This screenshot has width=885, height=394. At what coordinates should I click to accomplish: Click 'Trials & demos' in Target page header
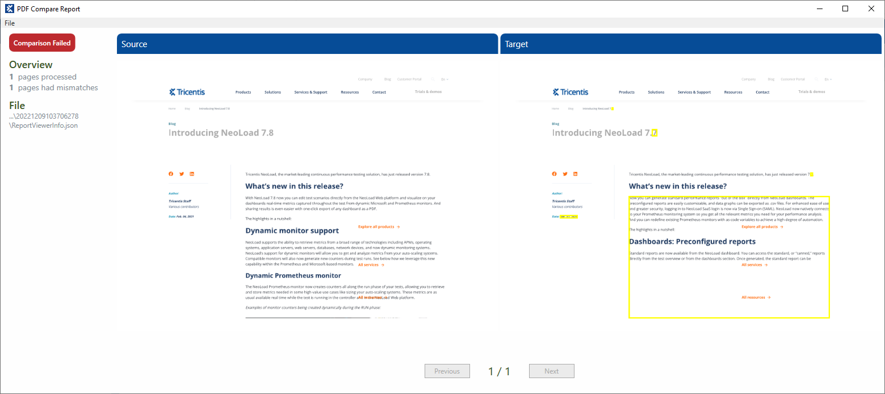coord(812,91)
